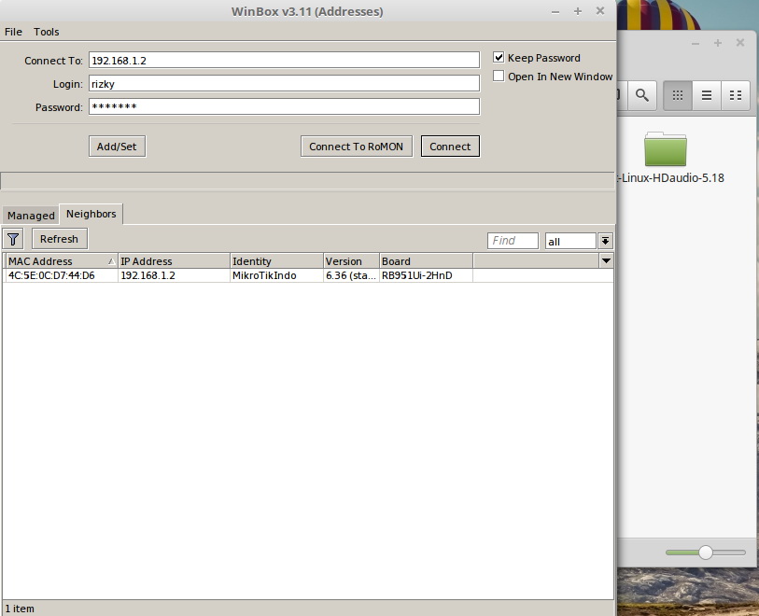The width and height of the screenshot is (759, 616).
Task: Switch to list view in file manager
Action: point(706,95)
